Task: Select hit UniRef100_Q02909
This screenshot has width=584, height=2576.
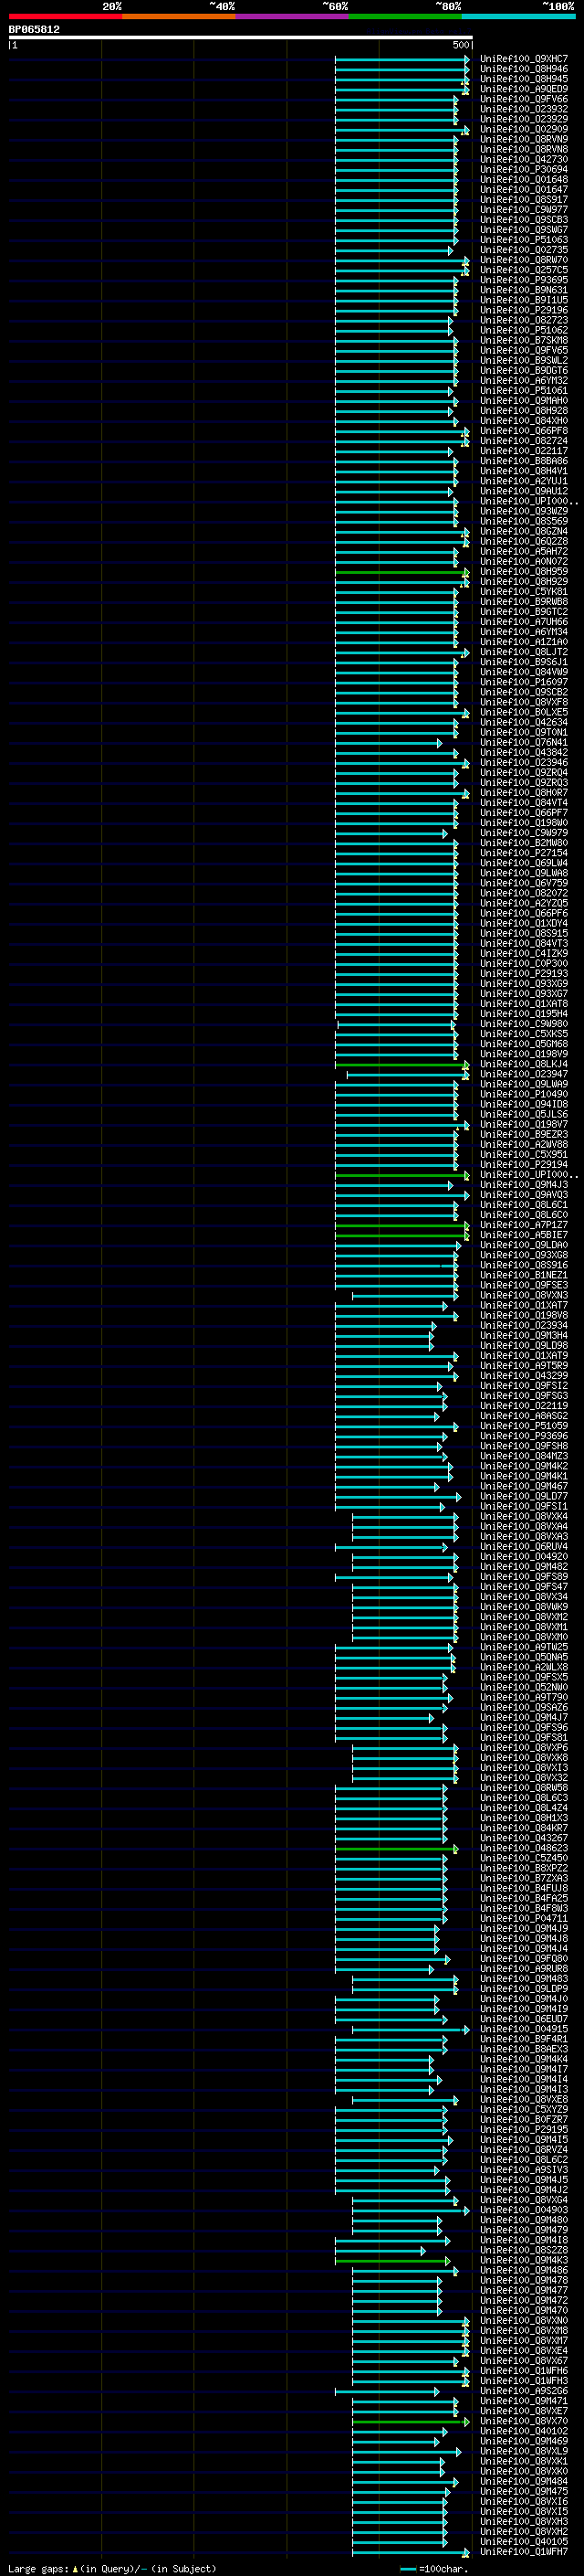Action: 524,129
